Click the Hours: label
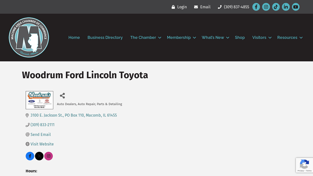The image size is (313, 176). (31, 171)
